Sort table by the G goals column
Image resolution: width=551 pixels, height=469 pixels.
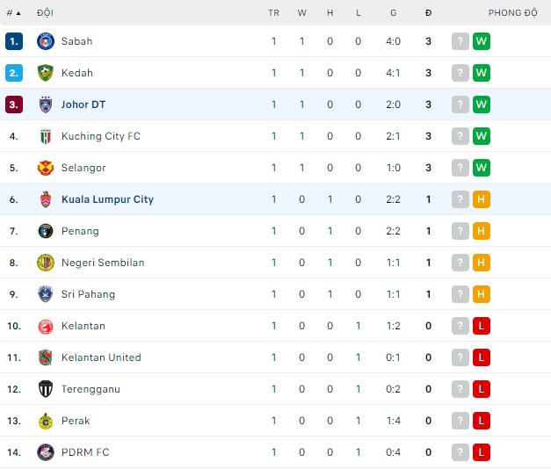[393, 13]
